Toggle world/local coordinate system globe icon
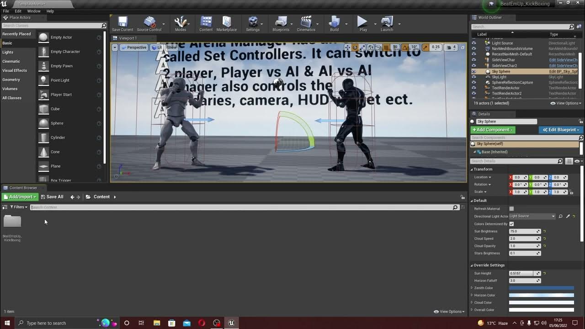 point(371,48)
